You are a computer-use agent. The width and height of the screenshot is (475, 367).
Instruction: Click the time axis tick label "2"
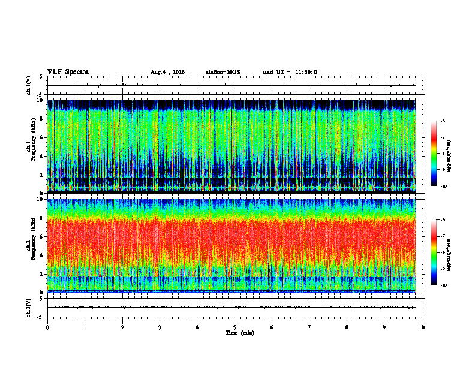coord(122,327)
